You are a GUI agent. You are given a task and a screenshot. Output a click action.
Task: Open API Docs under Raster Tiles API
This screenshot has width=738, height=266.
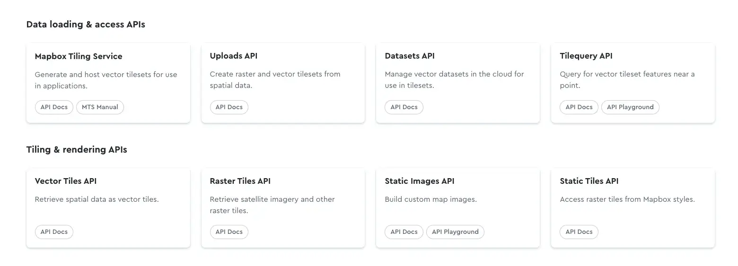click(229, 232)
